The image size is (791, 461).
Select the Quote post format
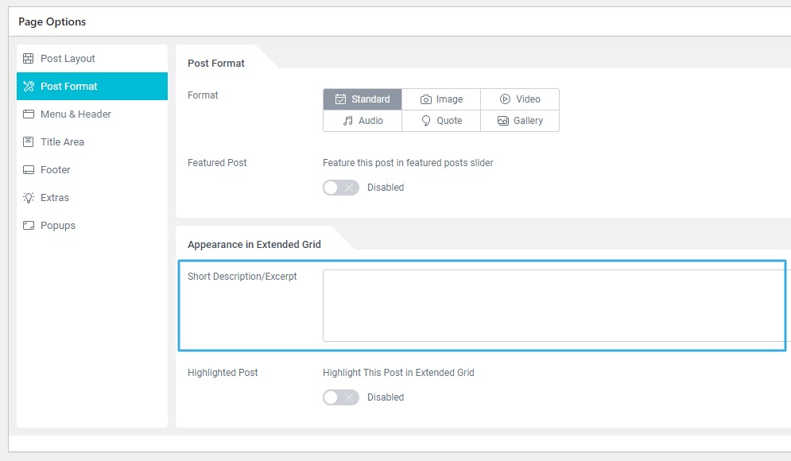[441, 121]
